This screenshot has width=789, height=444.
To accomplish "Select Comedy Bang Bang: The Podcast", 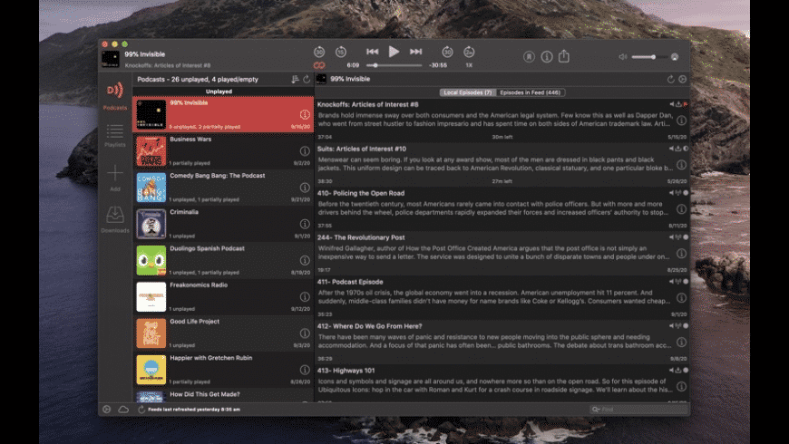I will click(223, 188).
